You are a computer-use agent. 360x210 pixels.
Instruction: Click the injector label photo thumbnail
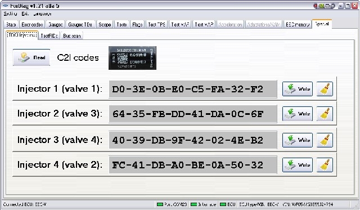[133, 58]
